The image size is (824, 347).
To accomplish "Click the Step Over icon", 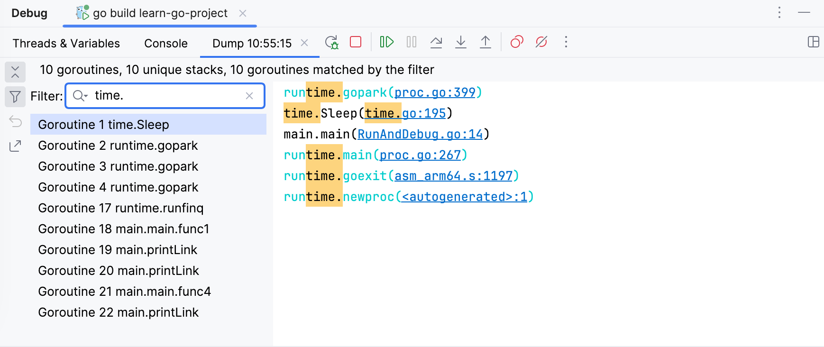I will pos(436,42).
